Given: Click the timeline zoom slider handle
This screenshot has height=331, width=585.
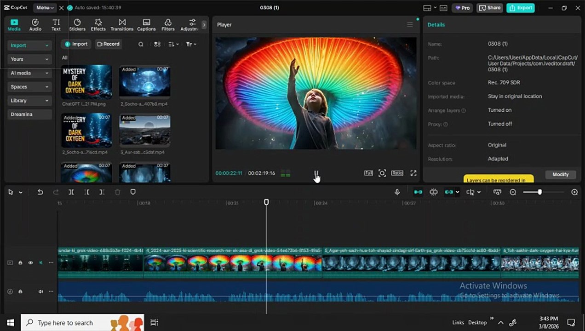Looking at the screenshot, I should coord(539,192).
